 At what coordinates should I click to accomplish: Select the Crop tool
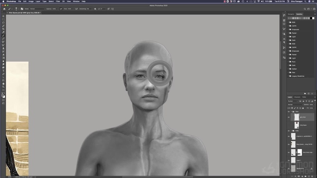click(3, 29)
